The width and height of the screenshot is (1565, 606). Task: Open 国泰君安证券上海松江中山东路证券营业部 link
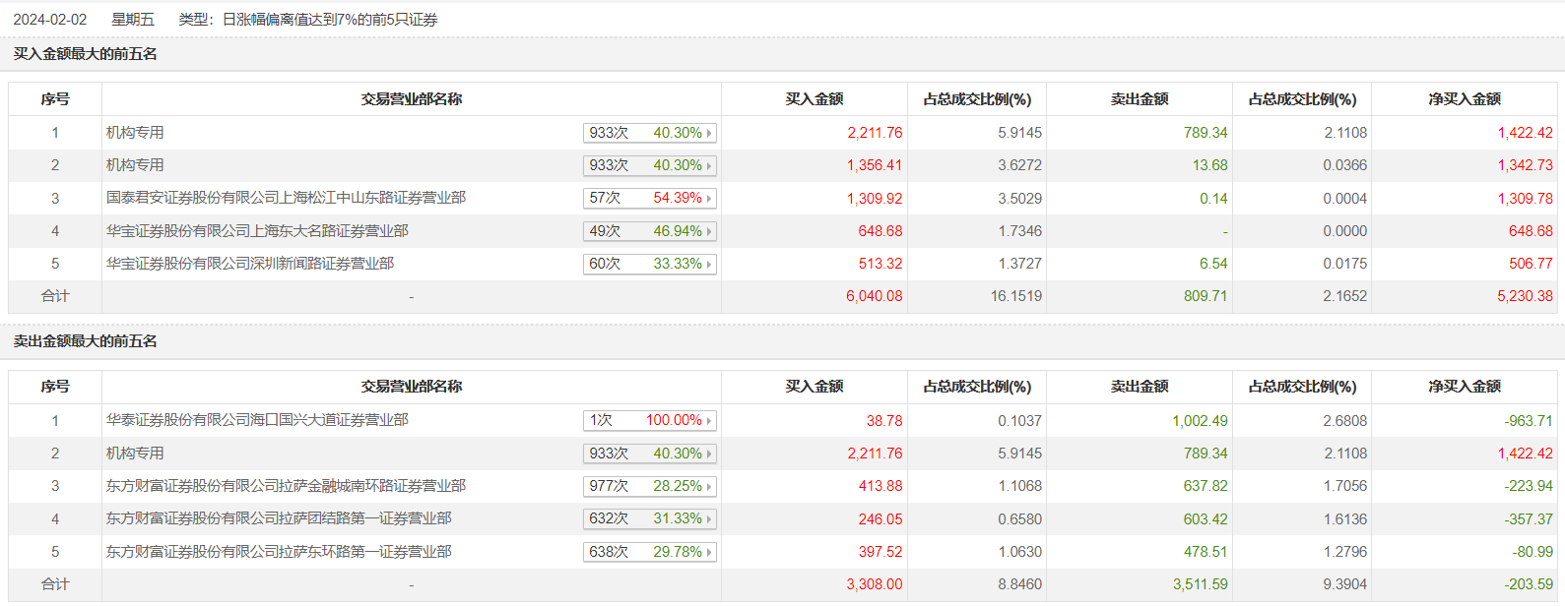pyautogui.click(x=286, y=198)
